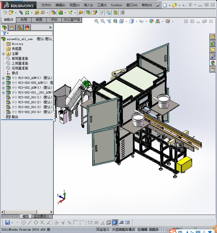Click the Smart Fasteners icon

pyautogui.click(x=37, y=12)
